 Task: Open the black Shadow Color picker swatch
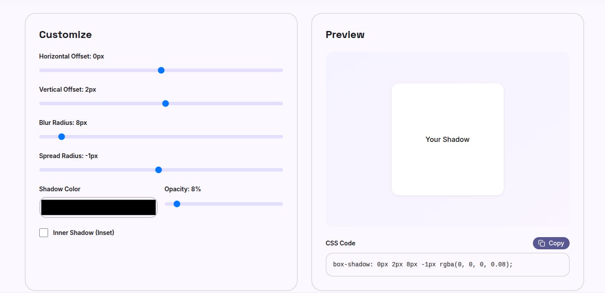(98, 207)
